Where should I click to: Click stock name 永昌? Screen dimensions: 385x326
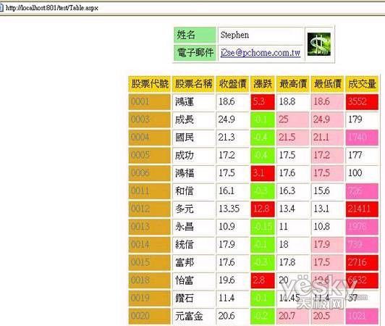185,227
